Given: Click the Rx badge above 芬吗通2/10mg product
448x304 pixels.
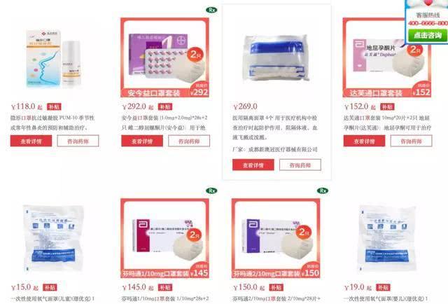Looking at the screenshot, I should point(323,191).
